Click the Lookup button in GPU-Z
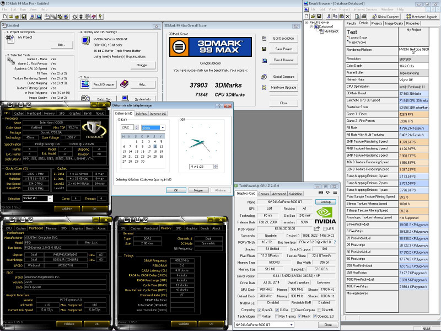441x331 pixels. coord(325,202)
